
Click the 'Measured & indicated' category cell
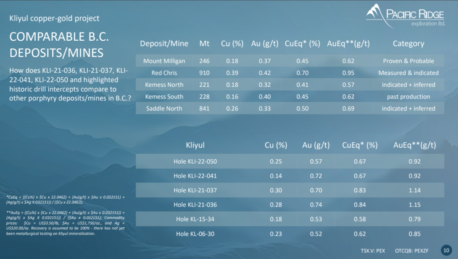click(408, 73)
